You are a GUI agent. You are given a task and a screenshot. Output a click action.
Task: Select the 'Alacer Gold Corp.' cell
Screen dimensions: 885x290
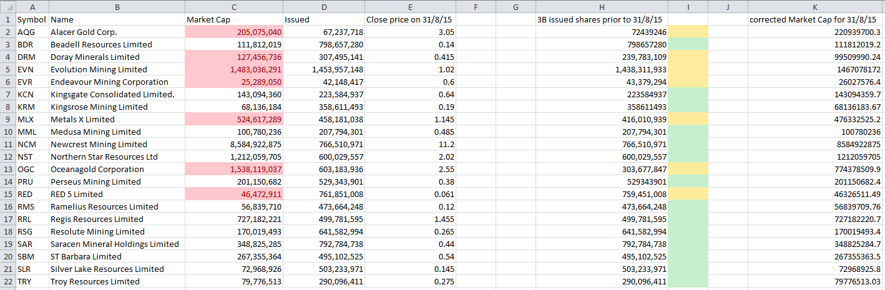(x=117, y=32)
